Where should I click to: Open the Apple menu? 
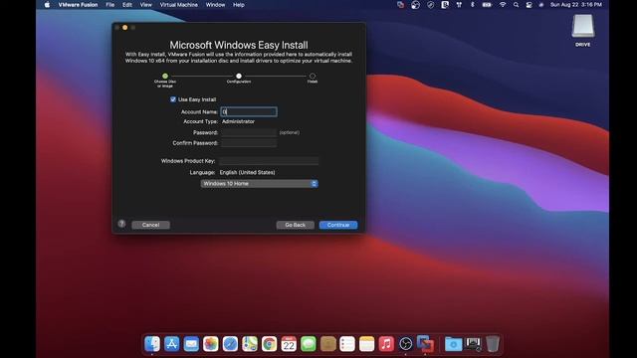47,5
